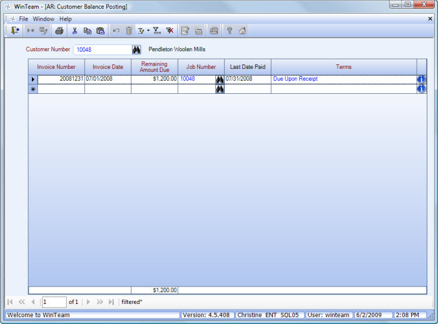Click the Invoice Number column header
The image size is (438, 324).
pyautogui.click(x=56, y=67)
